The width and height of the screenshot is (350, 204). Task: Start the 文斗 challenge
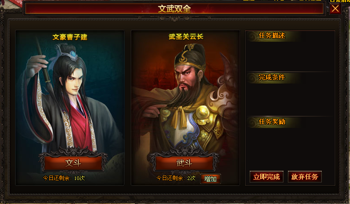click(x=73, y=163)
